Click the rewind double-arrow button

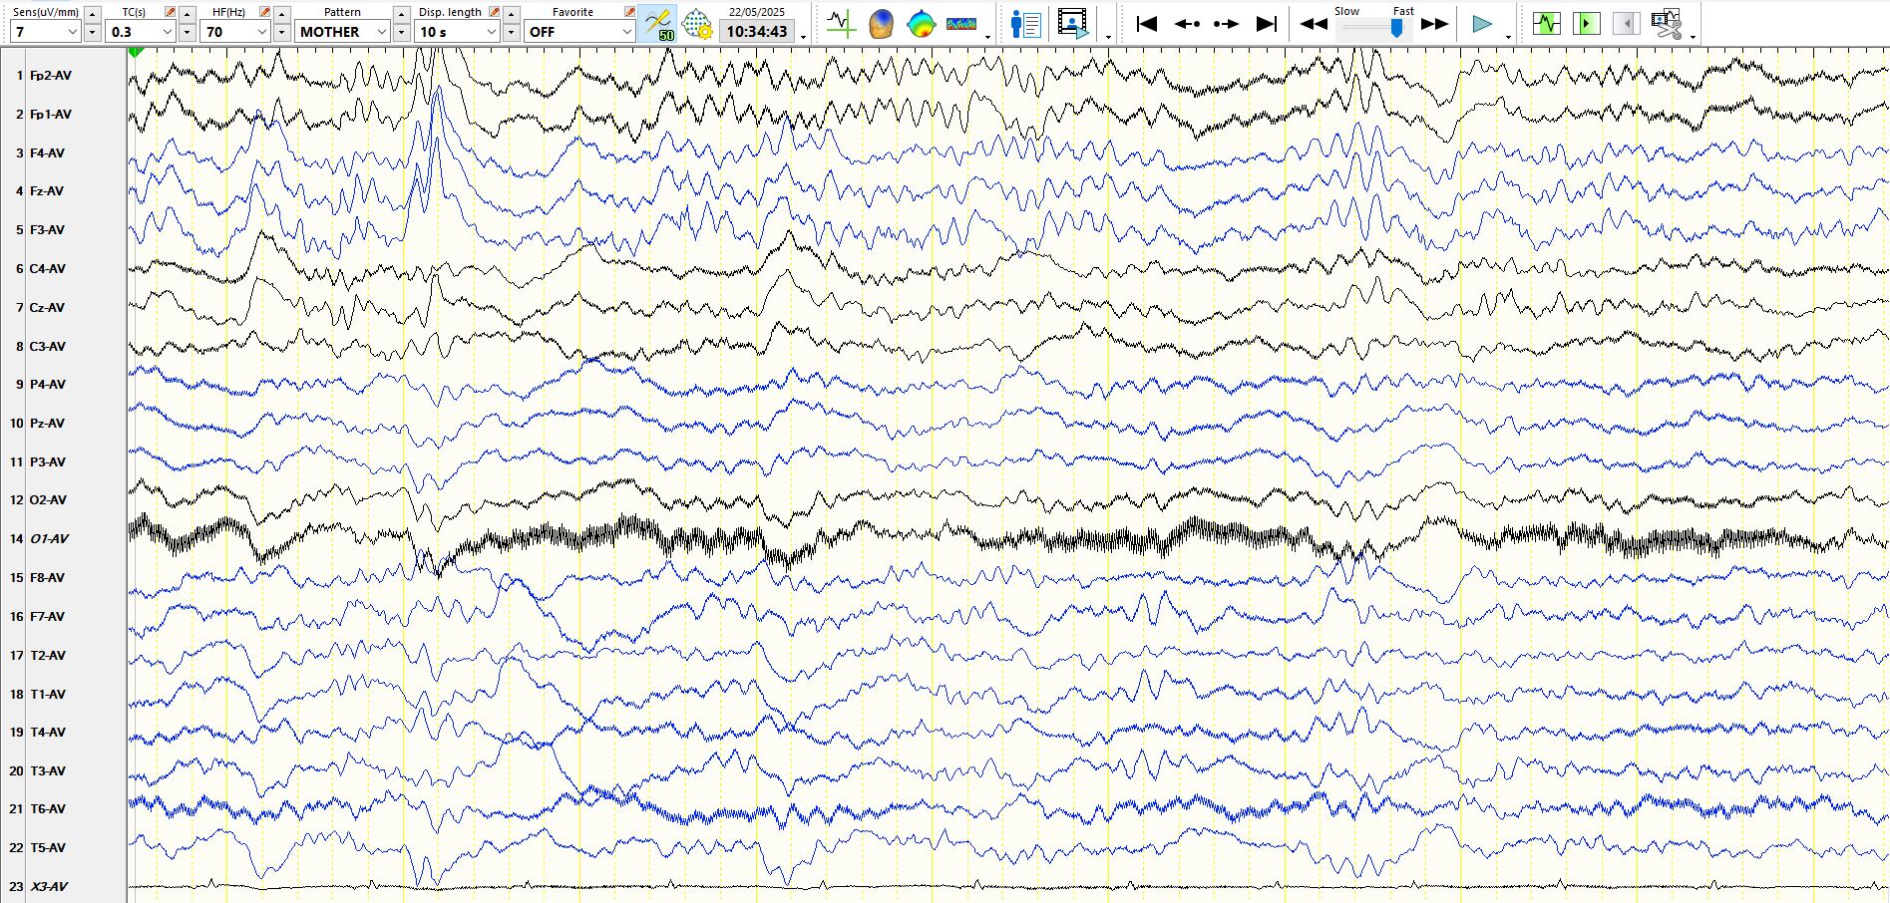pos(1314,24)
